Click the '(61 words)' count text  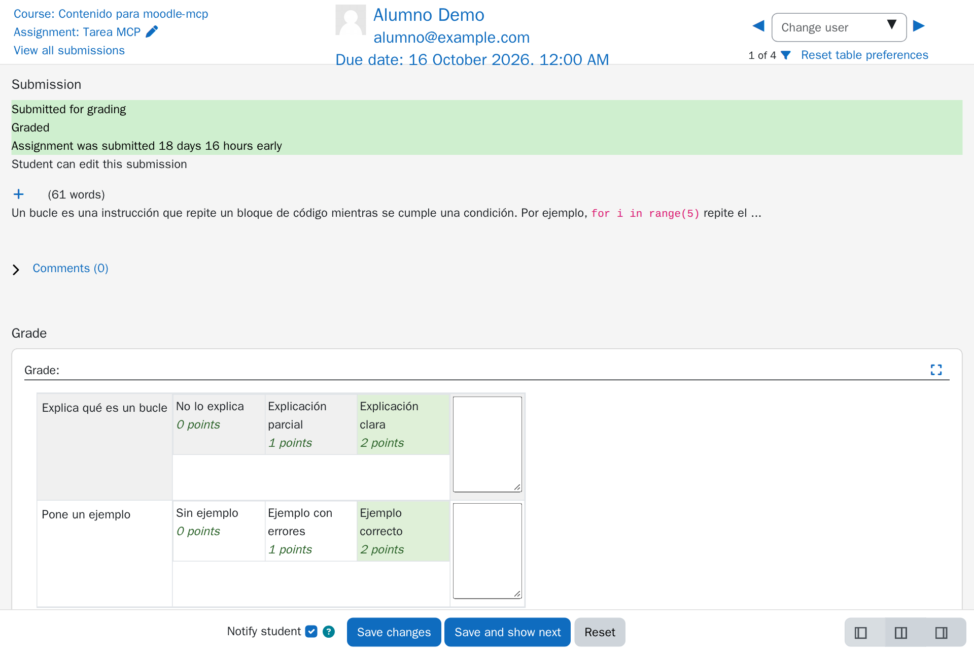(76, 194)
